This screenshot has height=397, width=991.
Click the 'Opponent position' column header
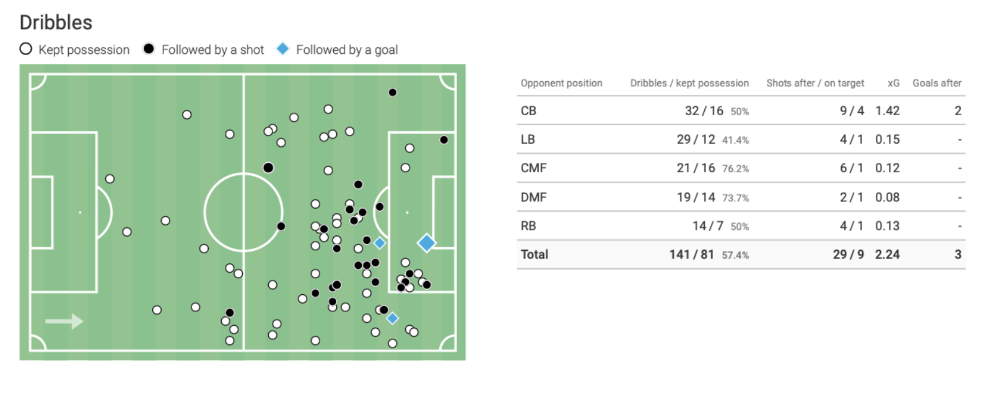click(561, 83)
